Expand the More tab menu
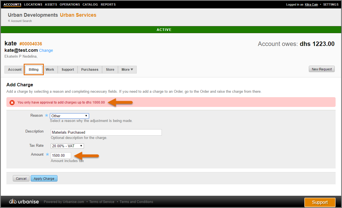The height and width of the screenshot is (208, 342). tap(127, 70)
